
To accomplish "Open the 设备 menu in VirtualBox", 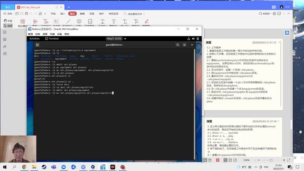I will (59, 34).
